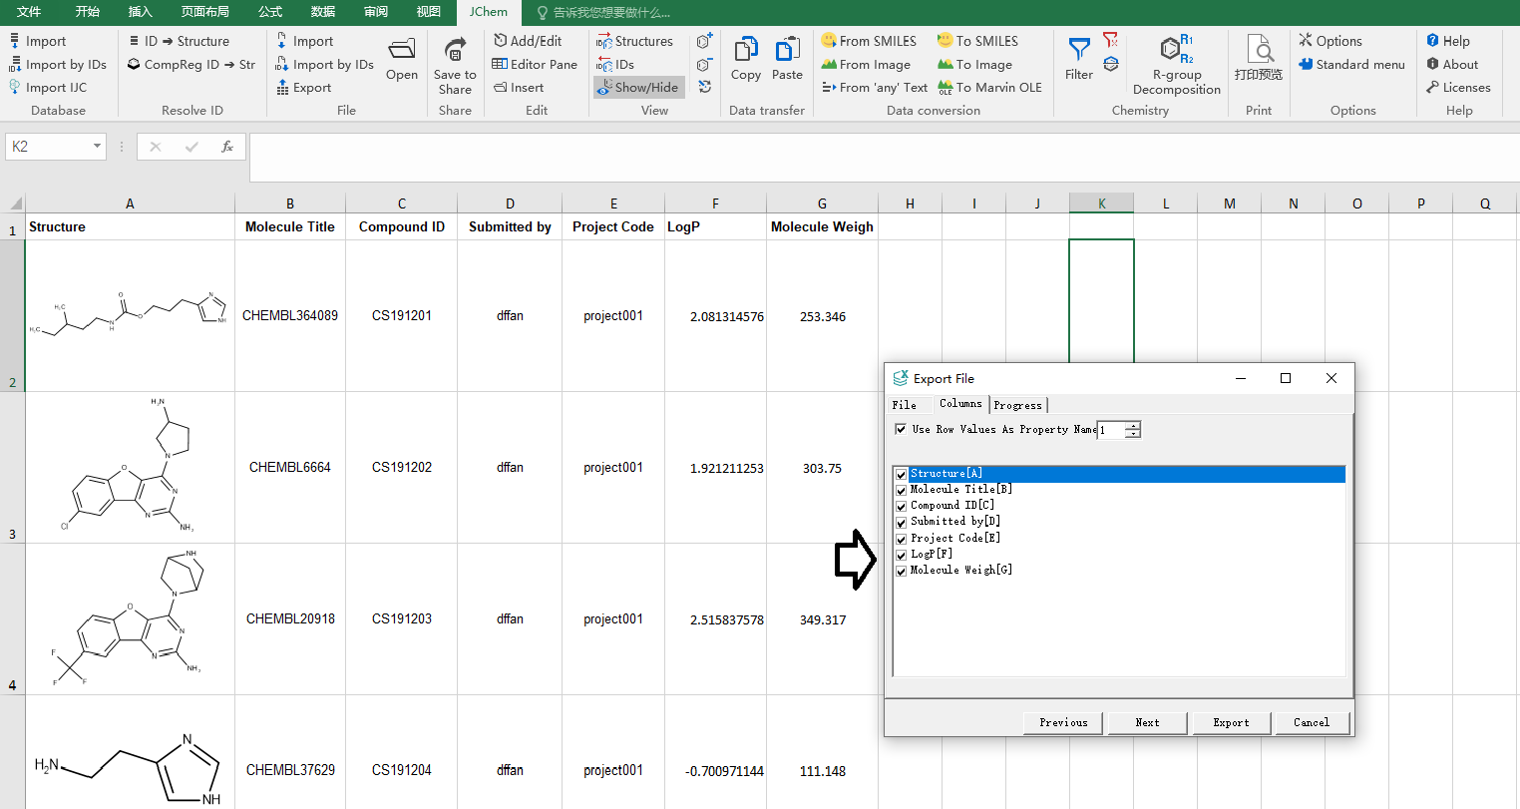Open the 公式 ribbon tab

pyautogui.click(x=269, y=12)
